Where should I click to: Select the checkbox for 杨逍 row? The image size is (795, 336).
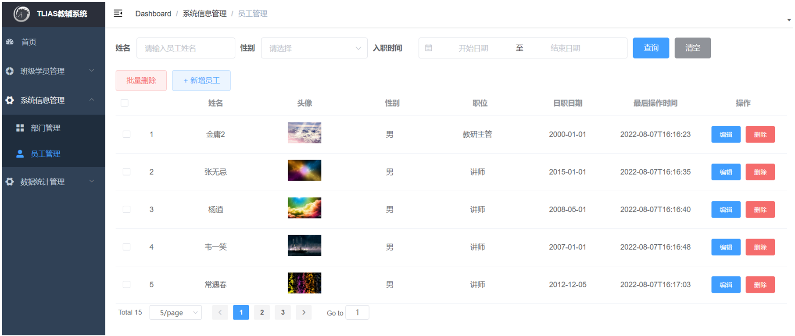click(x=126, y=210)
